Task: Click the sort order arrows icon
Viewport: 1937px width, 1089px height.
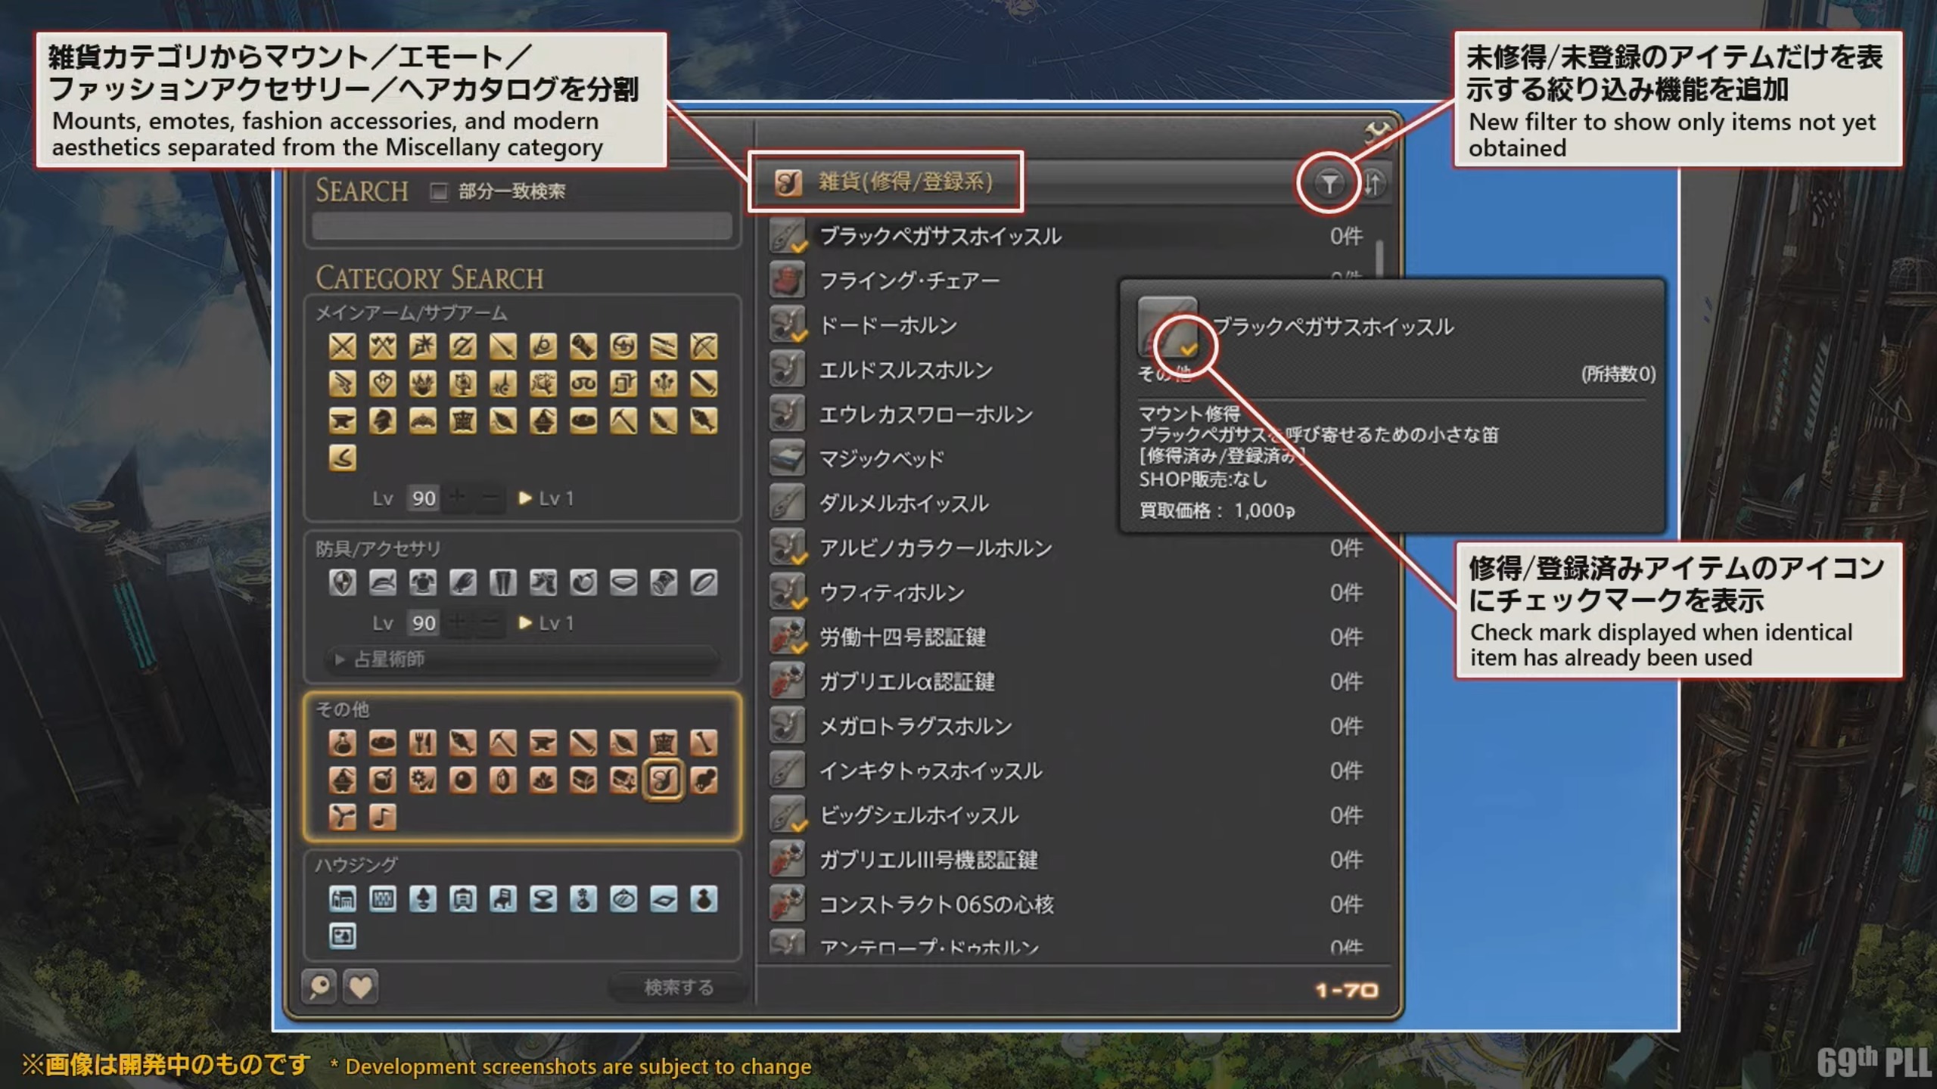Action: (x=1373, y=183)
